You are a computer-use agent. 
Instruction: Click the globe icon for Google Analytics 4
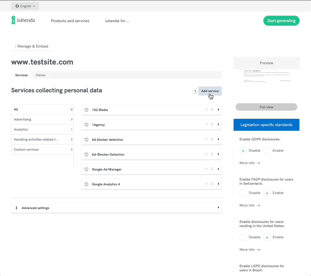(x=87, y=184)
